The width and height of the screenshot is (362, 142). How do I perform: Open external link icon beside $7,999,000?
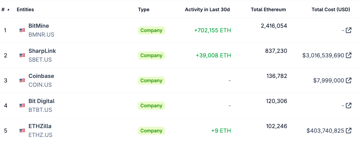(x=348, y=80)
